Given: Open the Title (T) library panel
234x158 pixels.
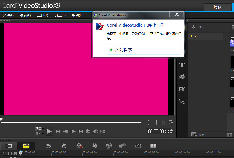Looking at the screenshot, I should coord(182,65).
